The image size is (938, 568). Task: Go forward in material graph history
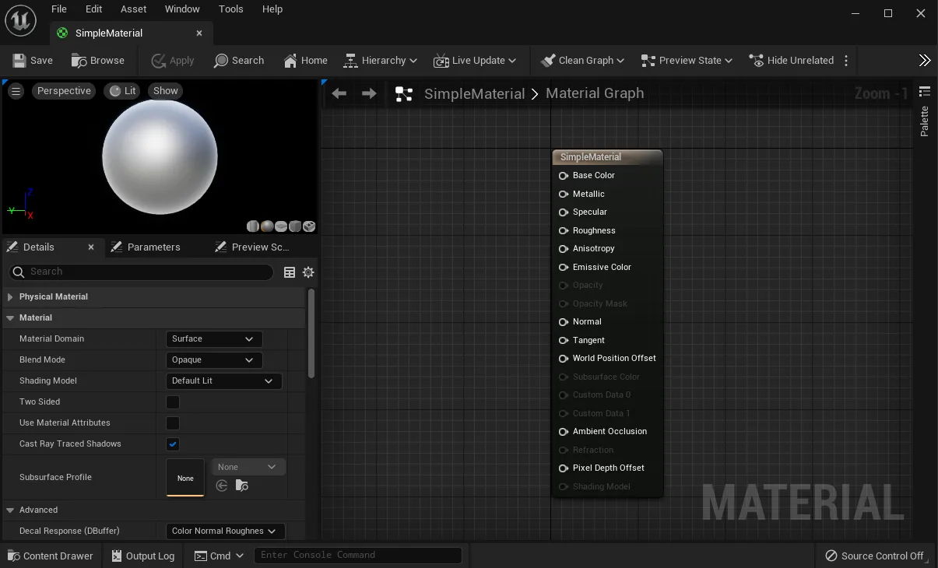369,93
